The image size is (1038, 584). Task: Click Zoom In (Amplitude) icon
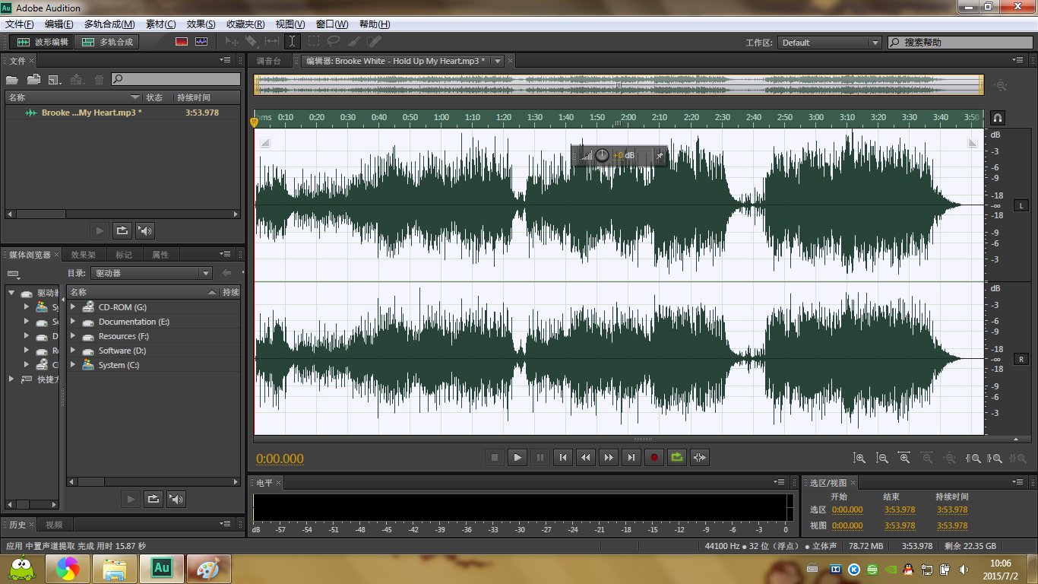[859, 458]
